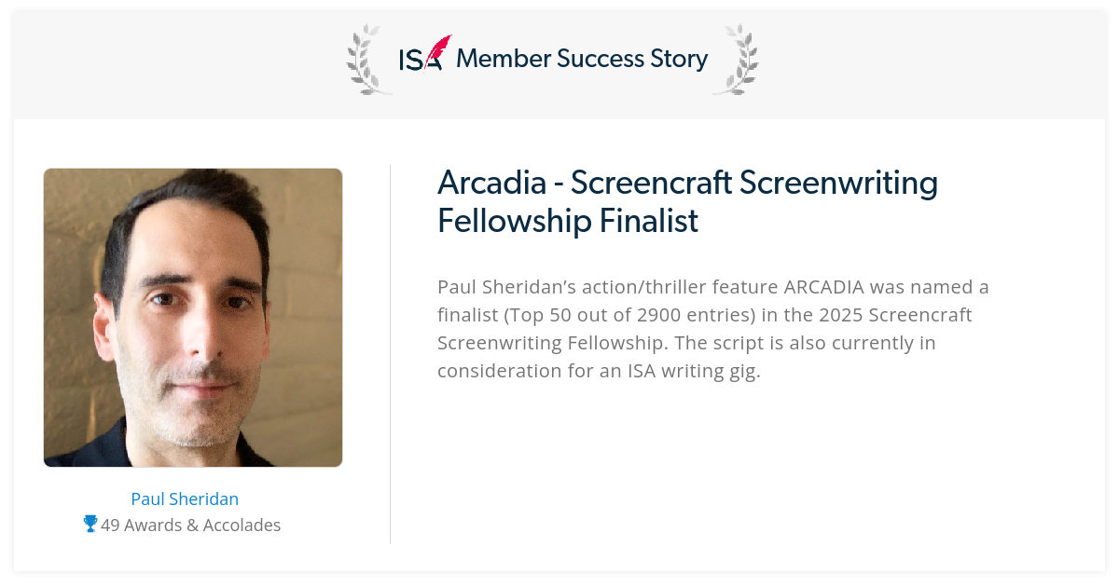Click the 'ISA writing gig' sentence end

tap(694, 371)
